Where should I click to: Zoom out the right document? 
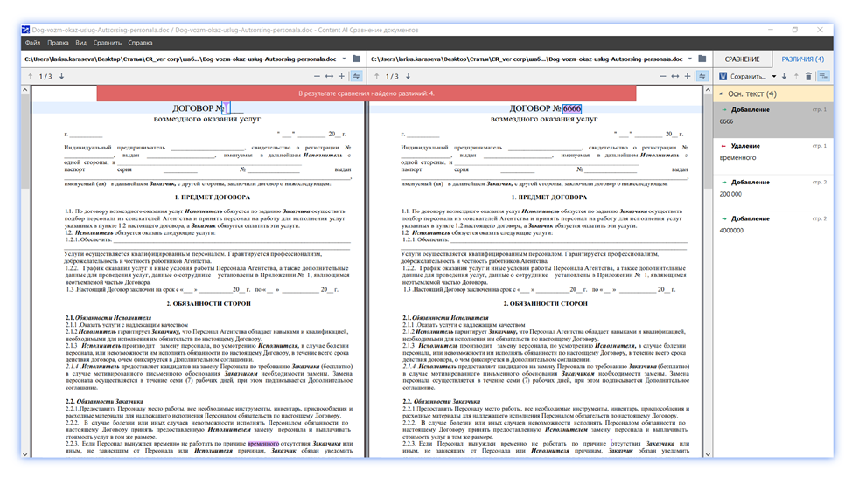click(x=662, y=77)
